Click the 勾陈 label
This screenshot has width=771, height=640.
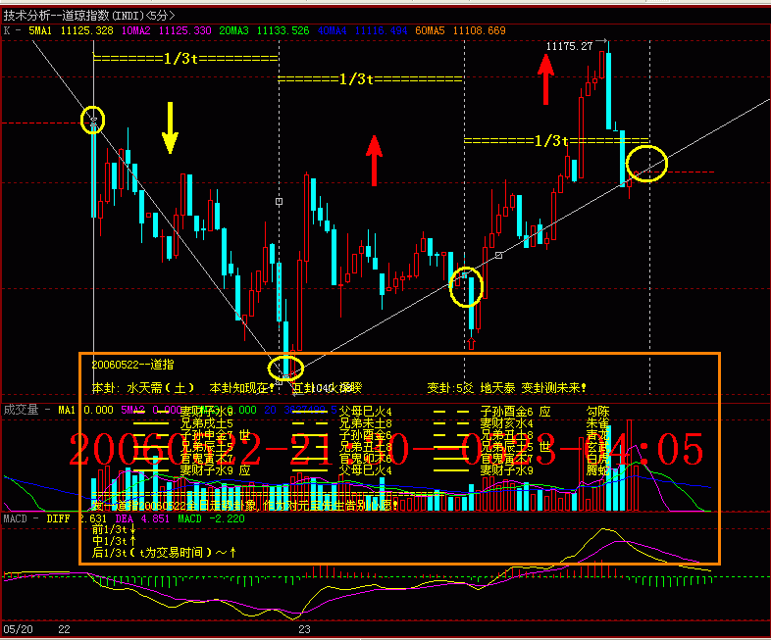[x=598, y=411]
